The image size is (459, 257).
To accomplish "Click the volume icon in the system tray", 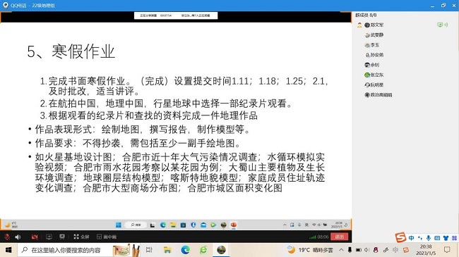I will (x=366, y=250).
